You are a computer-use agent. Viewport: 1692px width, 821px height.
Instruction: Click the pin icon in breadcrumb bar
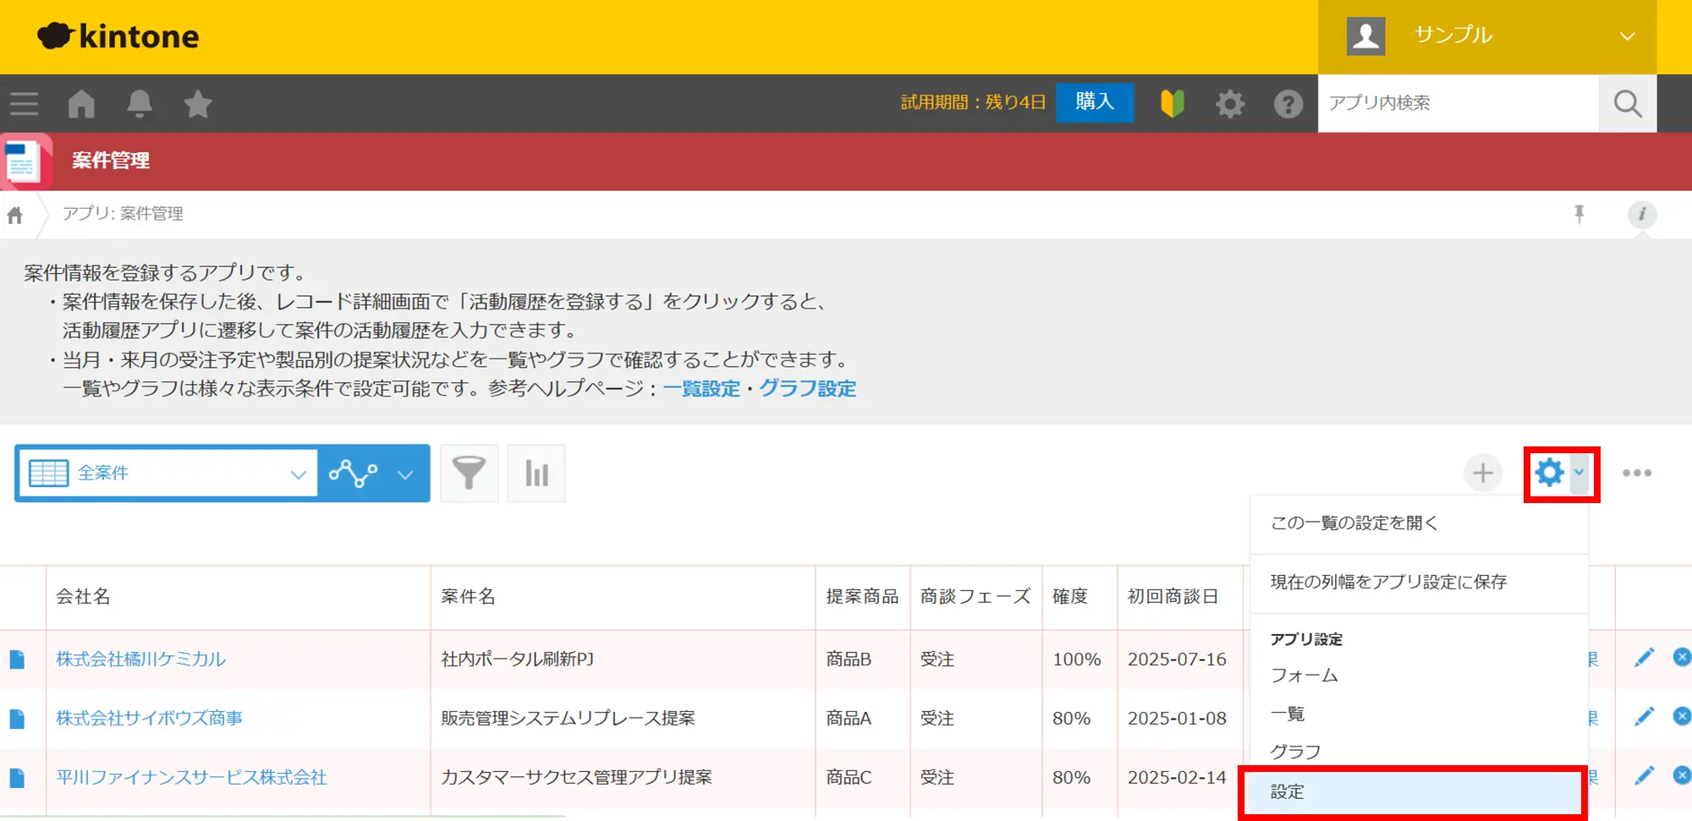point(1579,214)
